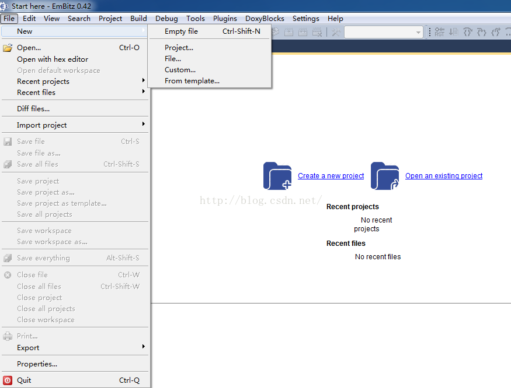511x388 pixels.
Task: Click the Reset (RST) debug toolbar icon
Action: [440, 32]
